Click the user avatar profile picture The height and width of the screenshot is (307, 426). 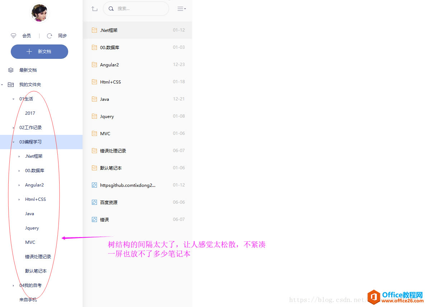(x=39, y=13)
